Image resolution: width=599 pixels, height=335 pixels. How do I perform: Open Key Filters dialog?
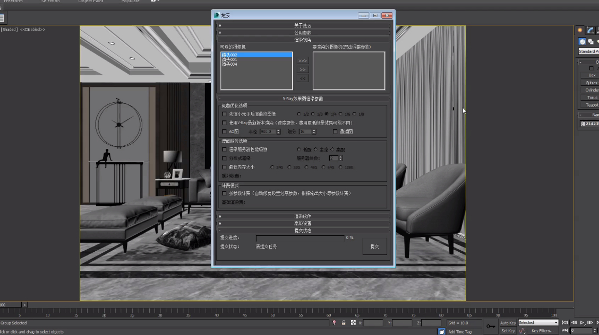tap(542, 331)
